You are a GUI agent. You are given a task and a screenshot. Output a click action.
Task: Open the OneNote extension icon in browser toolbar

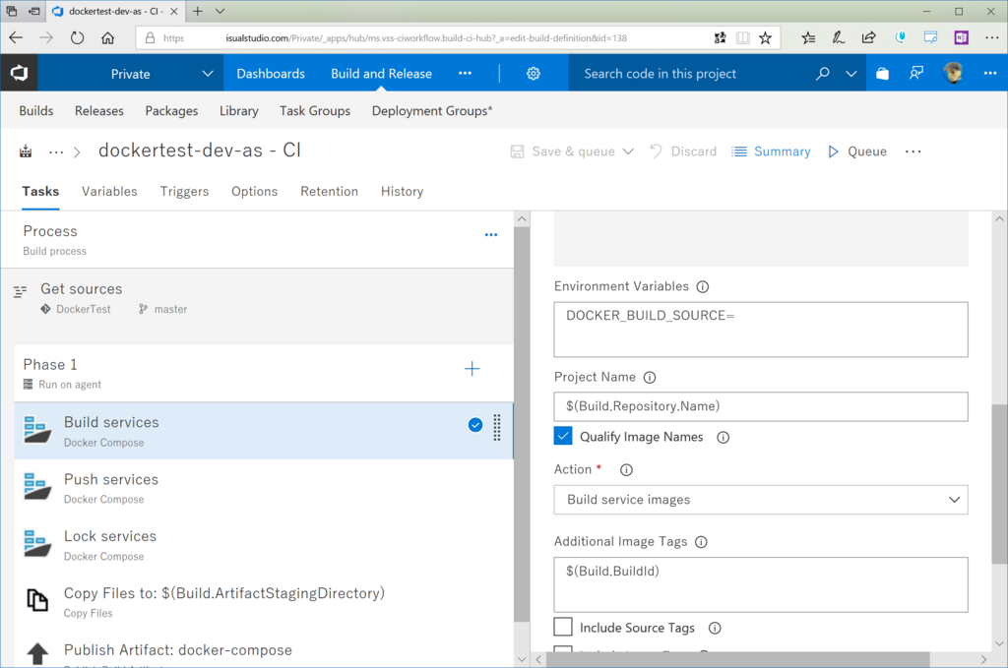tap(961, 38)
